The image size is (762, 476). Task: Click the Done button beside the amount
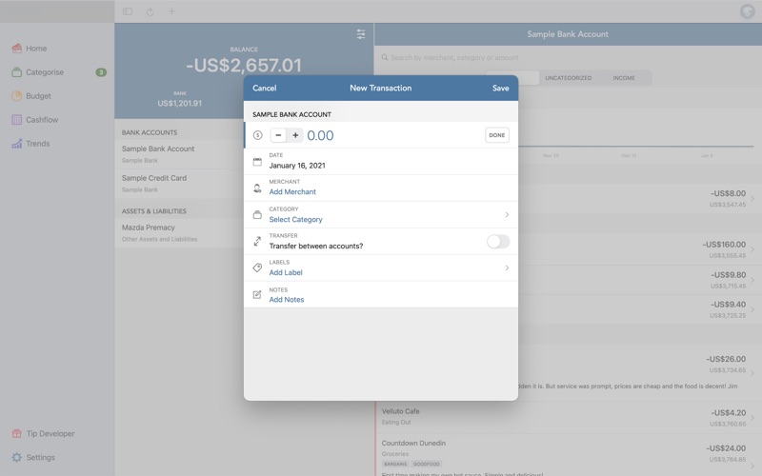(x=496, y=135)
